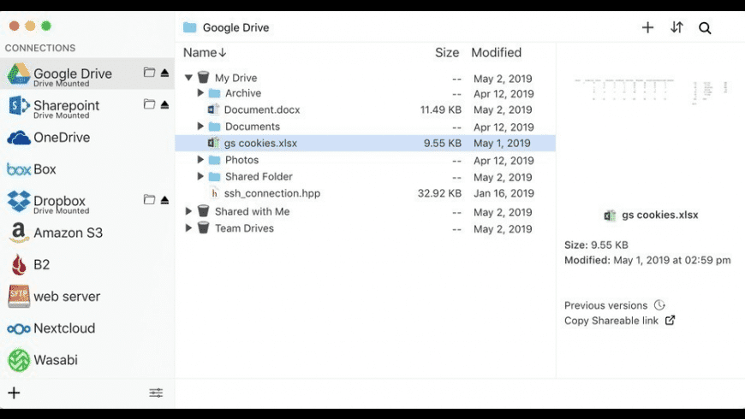Viewport: 745px width, 419px height.
Task: Expand the Photos folder
Action: 200,160
